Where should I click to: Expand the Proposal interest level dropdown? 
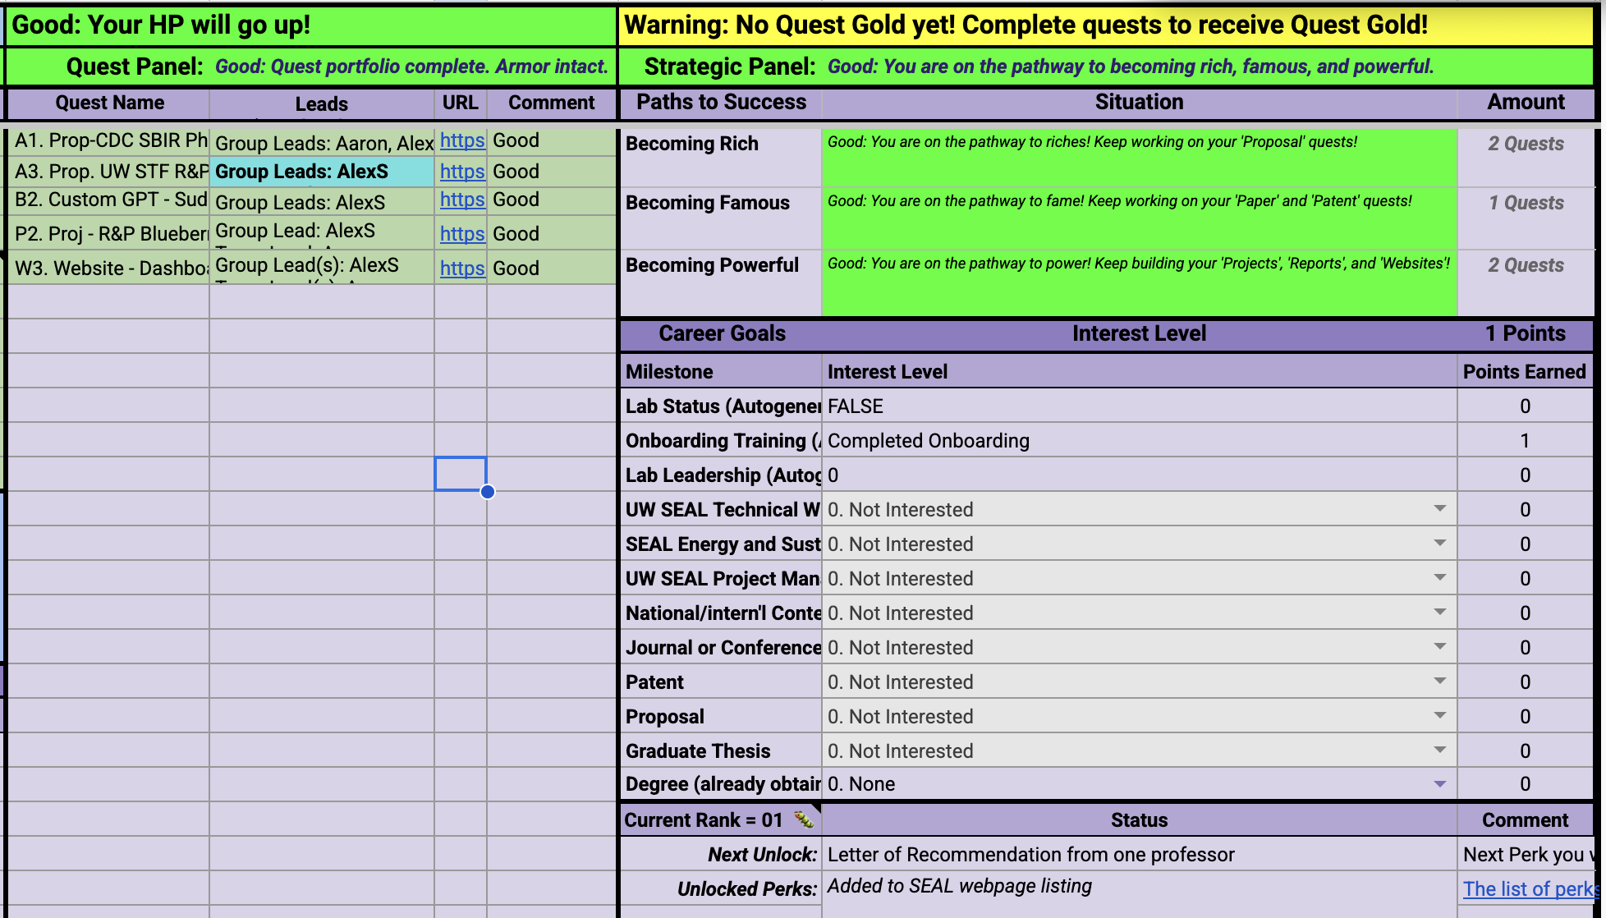pyautogui.click(x=1439, y=716)
